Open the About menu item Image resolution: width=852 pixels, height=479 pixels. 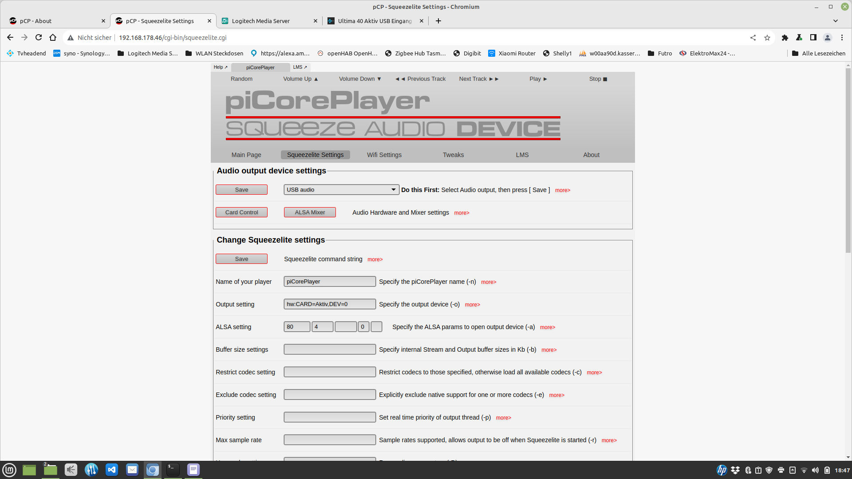[591, 155]
